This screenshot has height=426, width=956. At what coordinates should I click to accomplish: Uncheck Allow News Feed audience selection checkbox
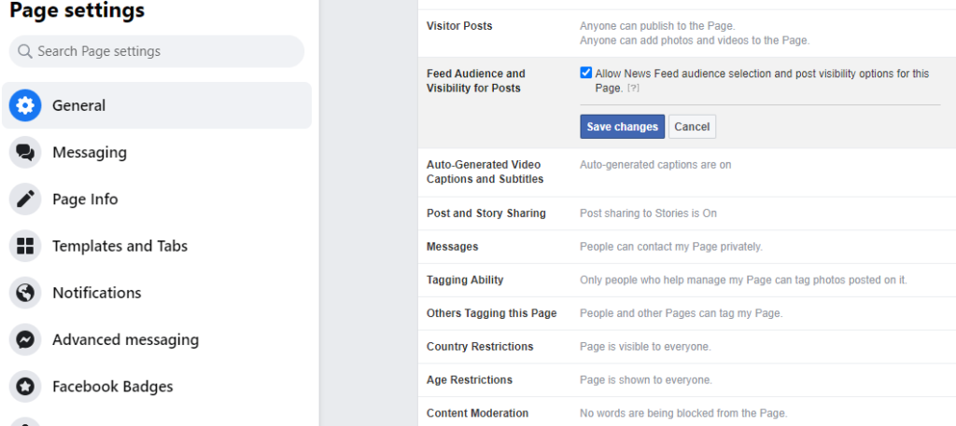point(585,73)
